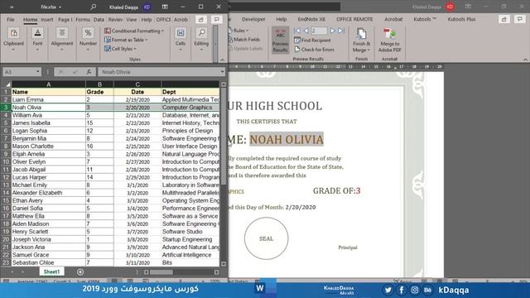Click Merge to Adobe PDF

390,40
